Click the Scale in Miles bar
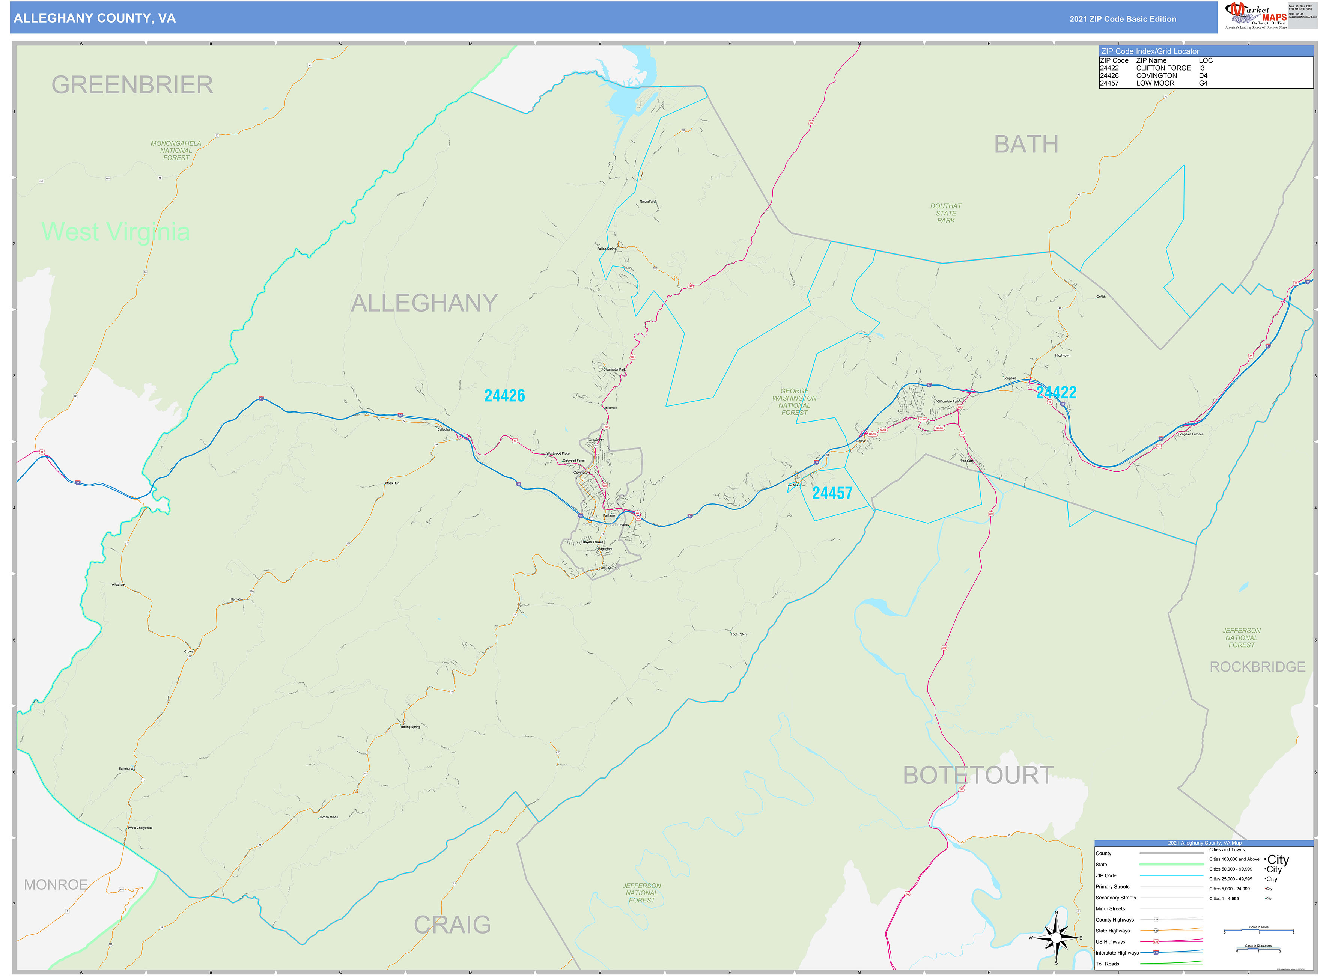Viewport: 1329px width, 976px height. coord(1259,929)
